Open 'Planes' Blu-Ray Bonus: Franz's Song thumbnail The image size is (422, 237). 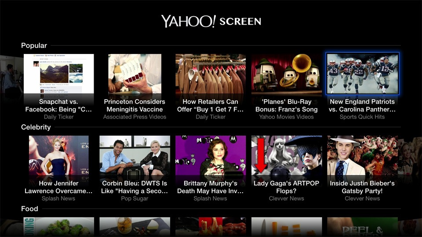tap(286, 74)
